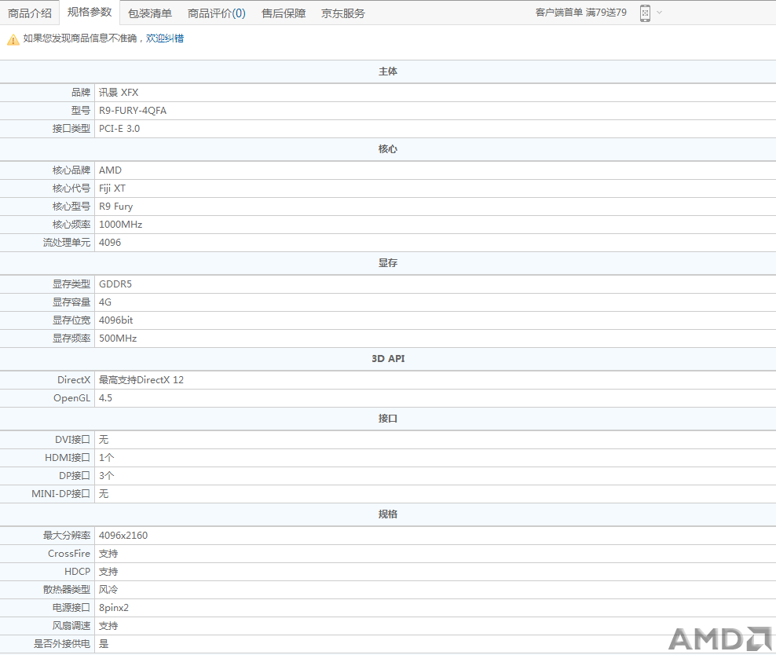
Task: Click 客户端首单 满79送79 promotion text
Action: coord(581,13)
